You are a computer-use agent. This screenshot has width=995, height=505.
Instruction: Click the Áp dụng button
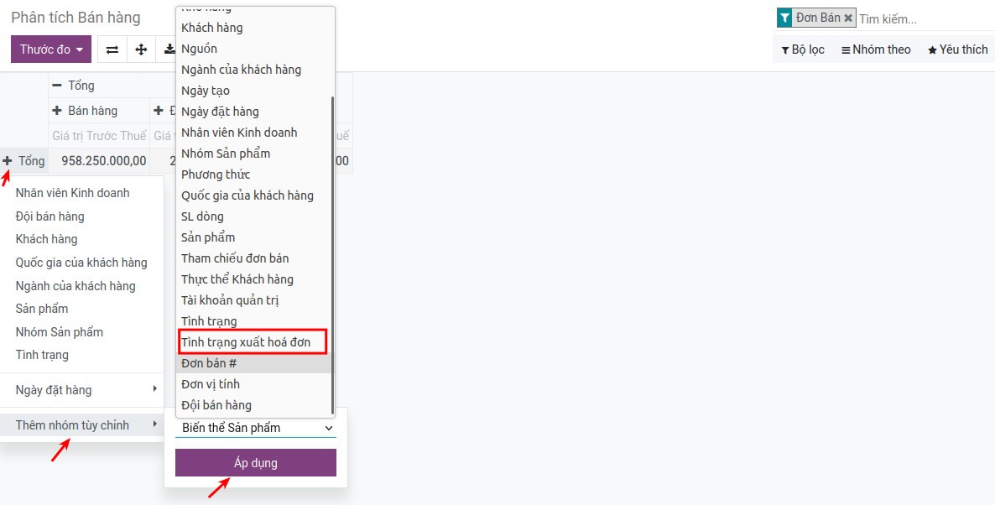pos(255,463)
